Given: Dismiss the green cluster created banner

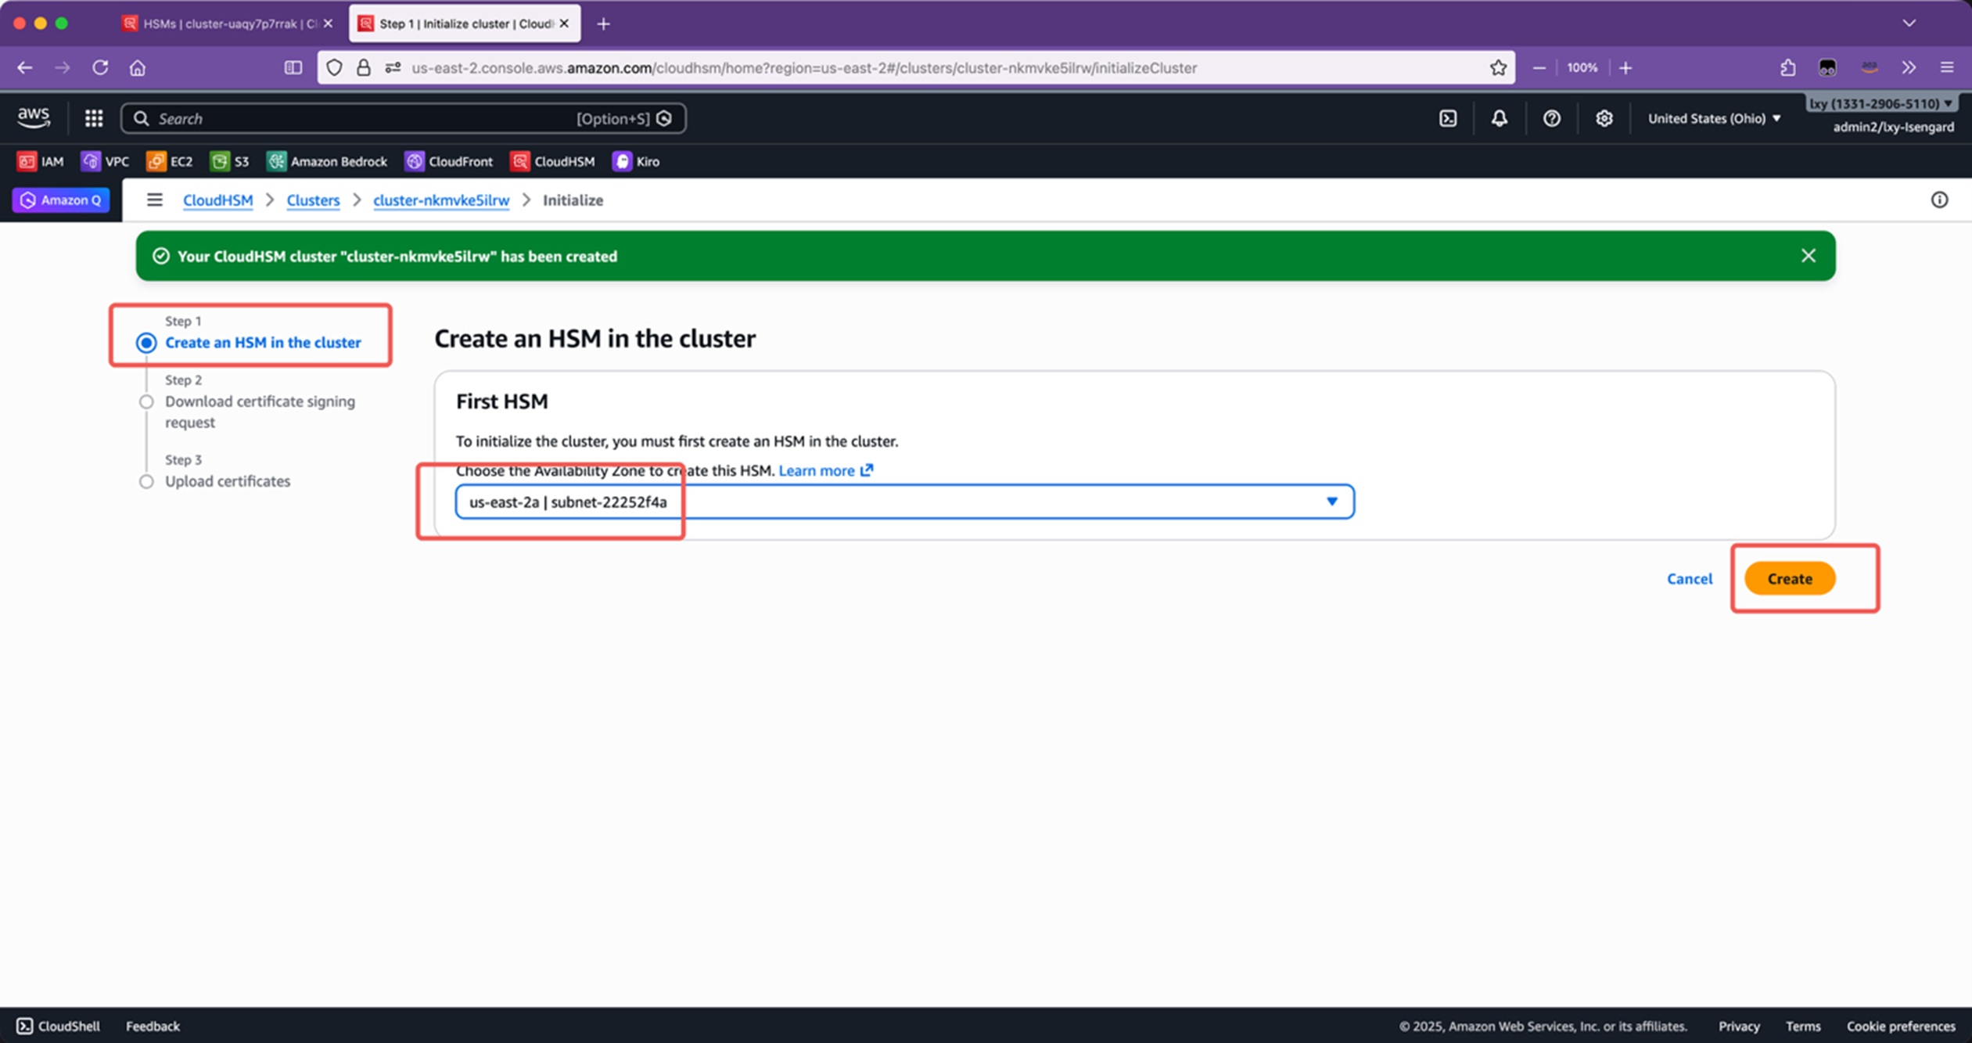Looking at the screenshot, I should click(x=1808, y=256).
